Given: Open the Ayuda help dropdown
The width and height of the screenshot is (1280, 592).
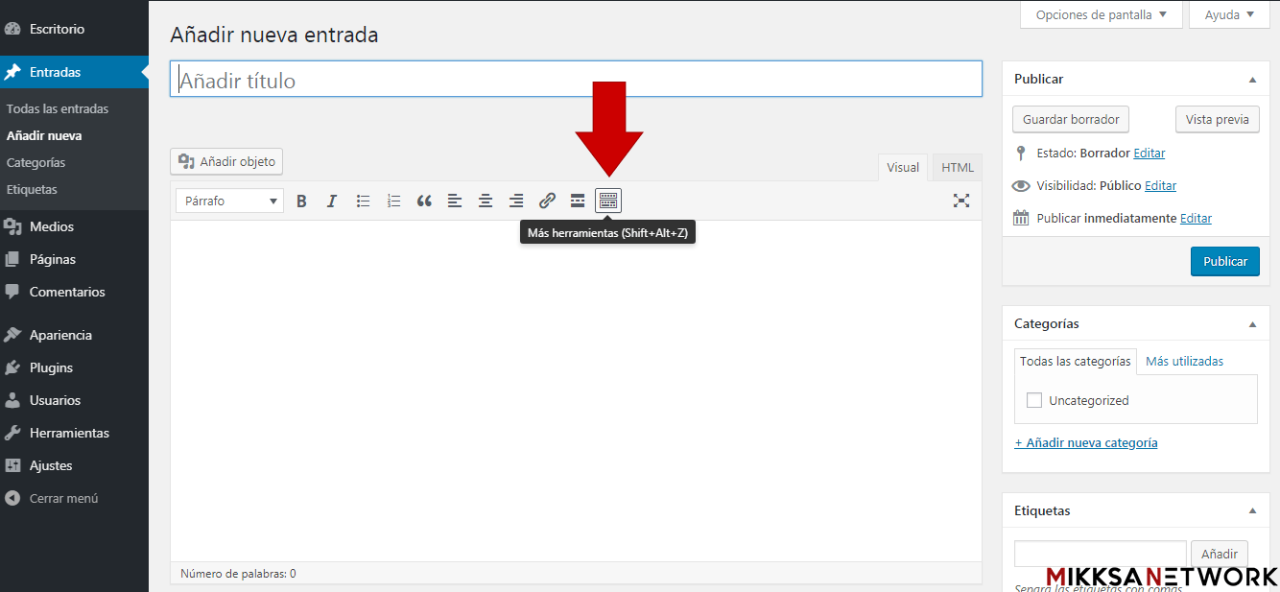Looking at the screenshot, I should click(x=1228, y=14).
